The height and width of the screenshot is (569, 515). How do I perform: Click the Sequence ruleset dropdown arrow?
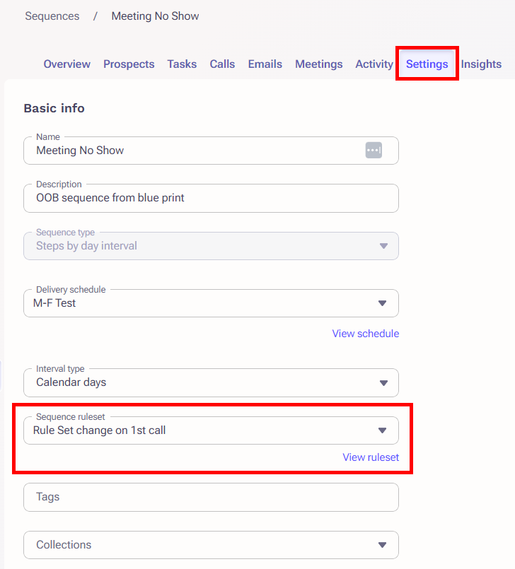[x=382, y=430]
